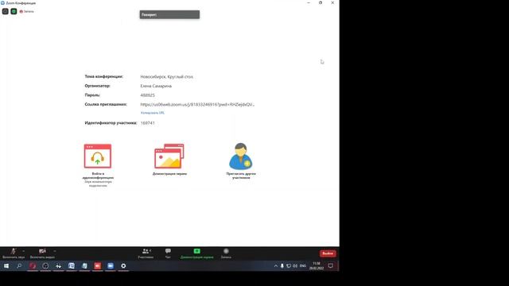Image resolution: width=509 pixels, height=286 pixels.
Task: Open Settings gear in taskbar
Action: tap(123, 266)
